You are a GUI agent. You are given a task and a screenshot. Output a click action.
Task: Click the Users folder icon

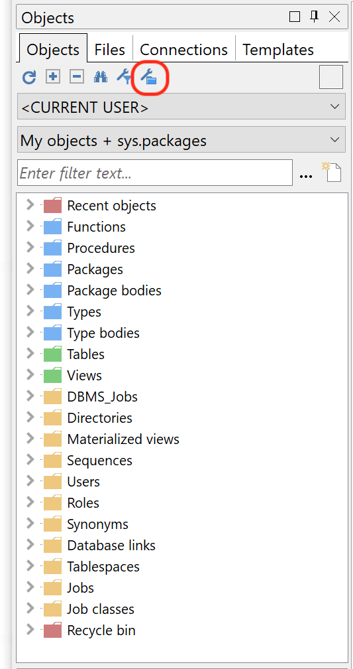coord(53,482)
